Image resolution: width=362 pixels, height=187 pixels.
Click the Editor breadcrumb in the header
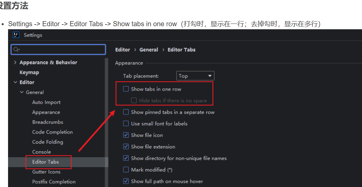click(123, 50)
